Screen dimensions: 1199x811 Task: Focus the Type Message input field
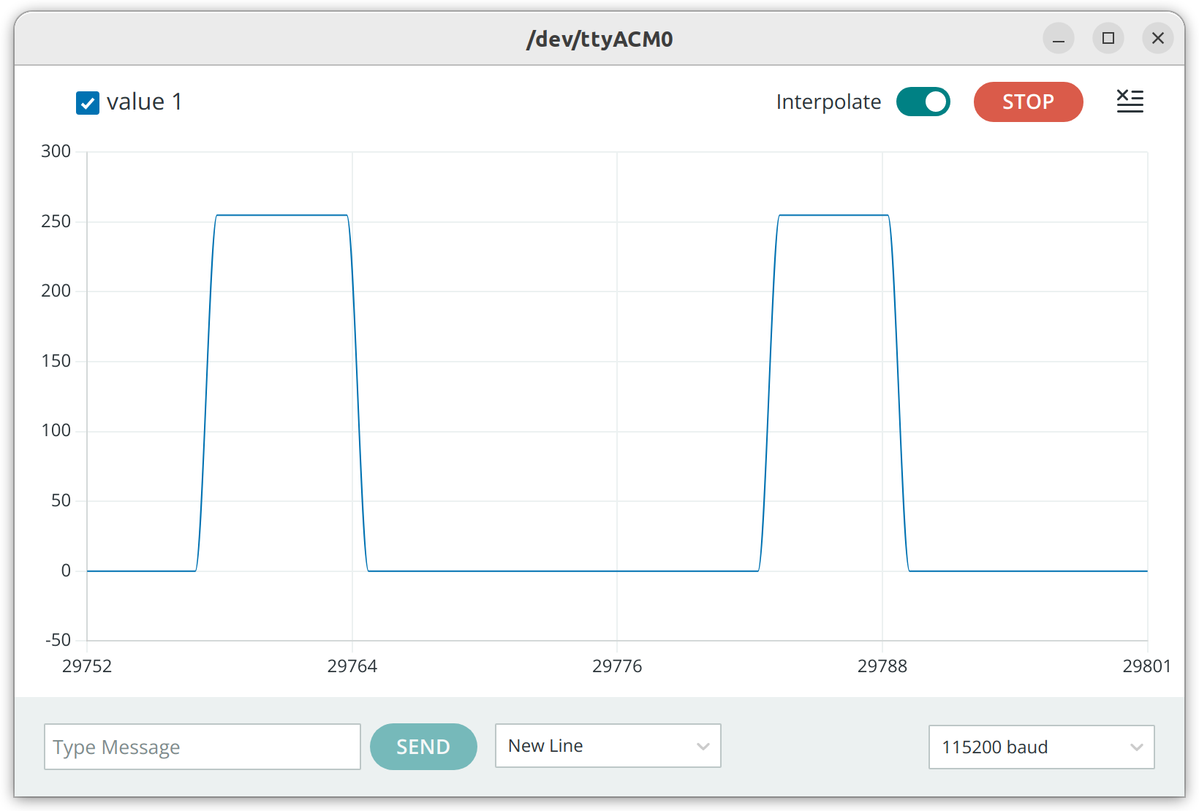pos(203,747)
